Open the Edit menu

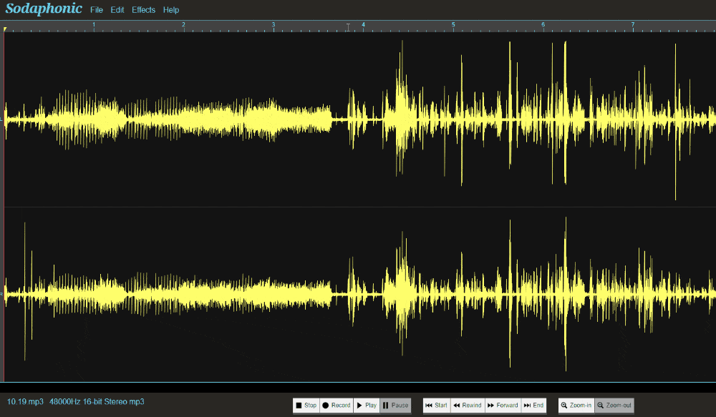(x=117, y=10)
